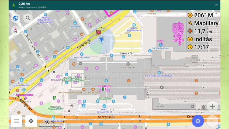Tap the compass north indicator
This screenshot has width=229, height=129.
click(x=15, y=31)
